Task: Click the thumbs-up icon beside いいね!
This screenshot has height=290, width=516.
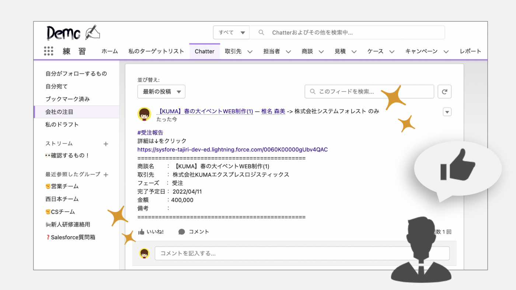Action: pos(141,232)
